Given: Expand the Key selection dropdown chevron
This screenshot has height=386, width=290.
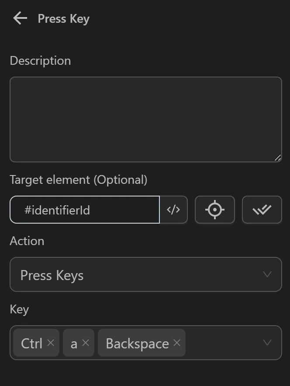Looking at the screenshot, I should tap(267, 343).
